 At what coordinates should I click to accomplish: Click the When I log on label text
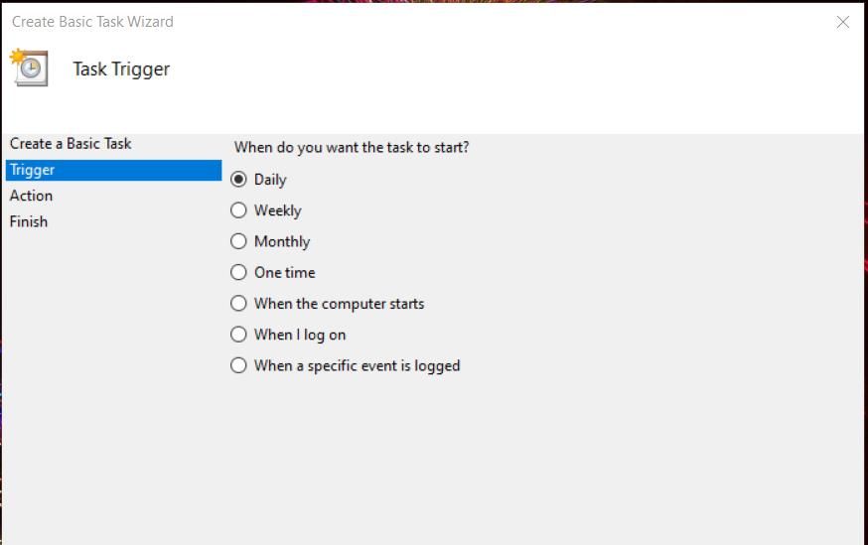click(300, 335)
